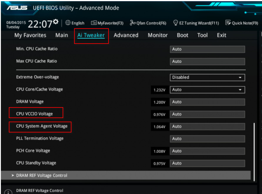
Task: Click DRAM REF Voltage Control help text
Action: click(x=40, y=190)
